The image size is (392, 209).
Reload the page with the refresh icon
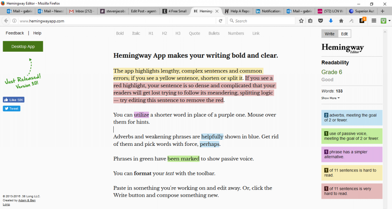click(220, 21)
